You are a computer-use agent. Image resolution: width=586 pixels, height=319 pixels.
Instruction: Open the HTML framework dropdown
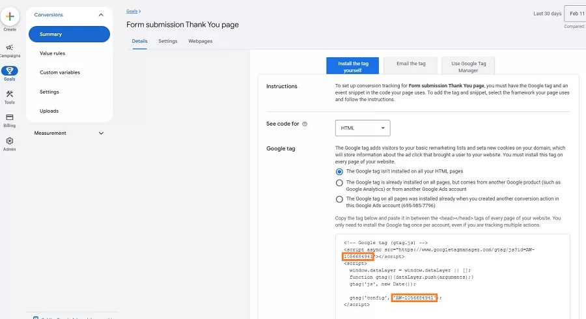(363, 128)
